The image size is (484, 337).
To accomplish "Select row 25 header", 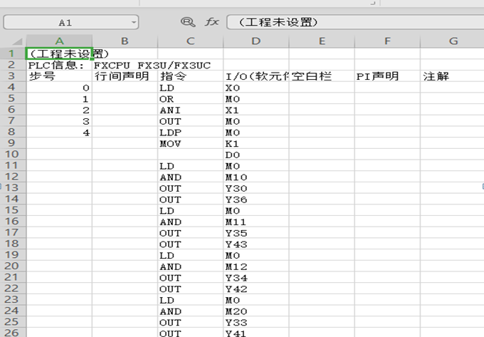I will point(13,322).
